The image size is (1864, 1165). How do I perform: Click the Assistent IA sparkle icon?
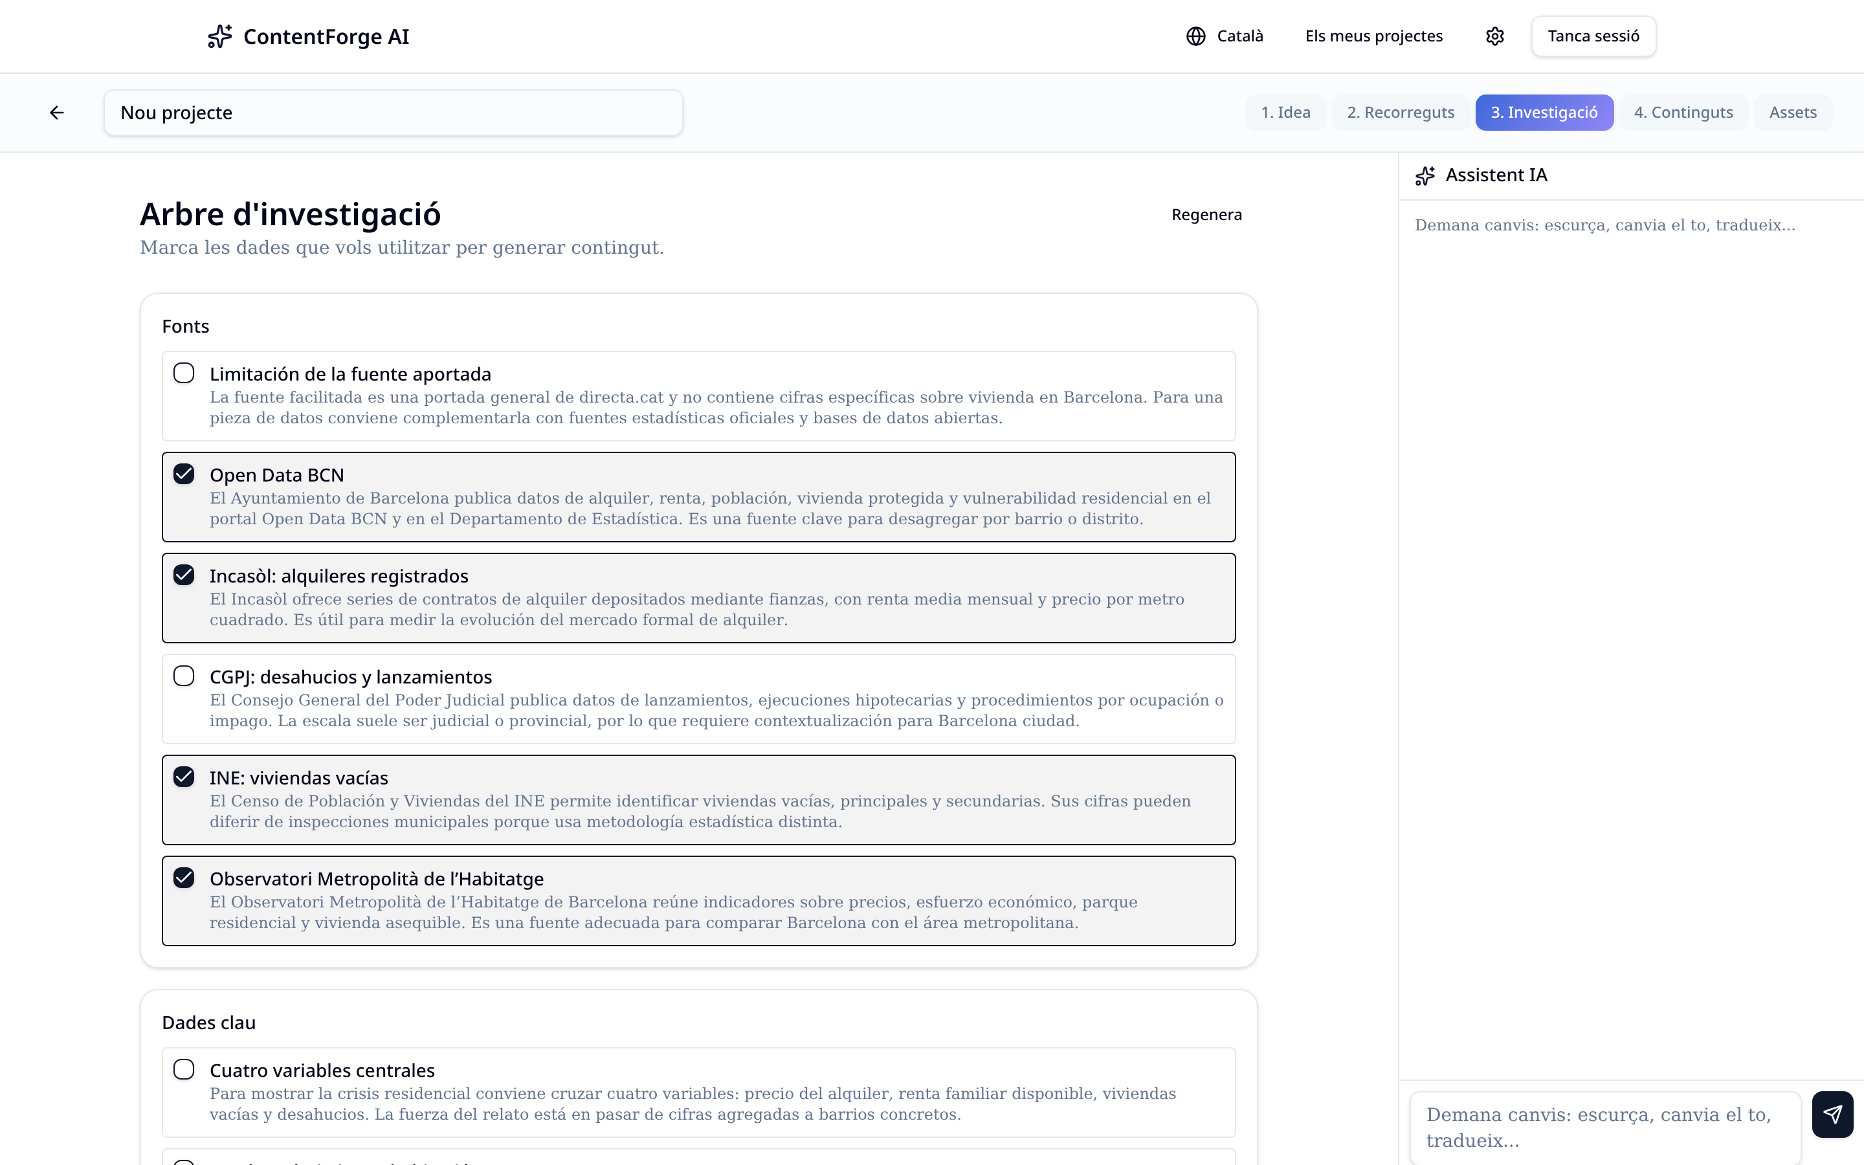[x=1425, y=175]
